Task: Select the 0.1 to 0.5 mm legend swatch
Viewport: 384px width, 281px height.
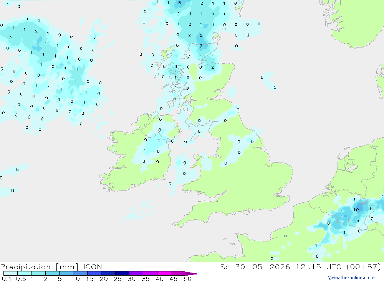Action: (x=10, y=273)
